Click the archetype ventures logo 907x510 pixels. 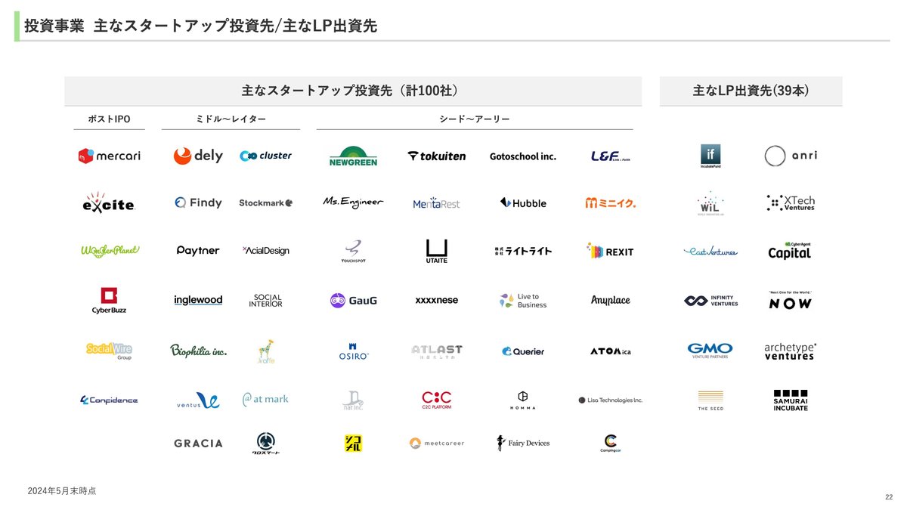(791, 351)
